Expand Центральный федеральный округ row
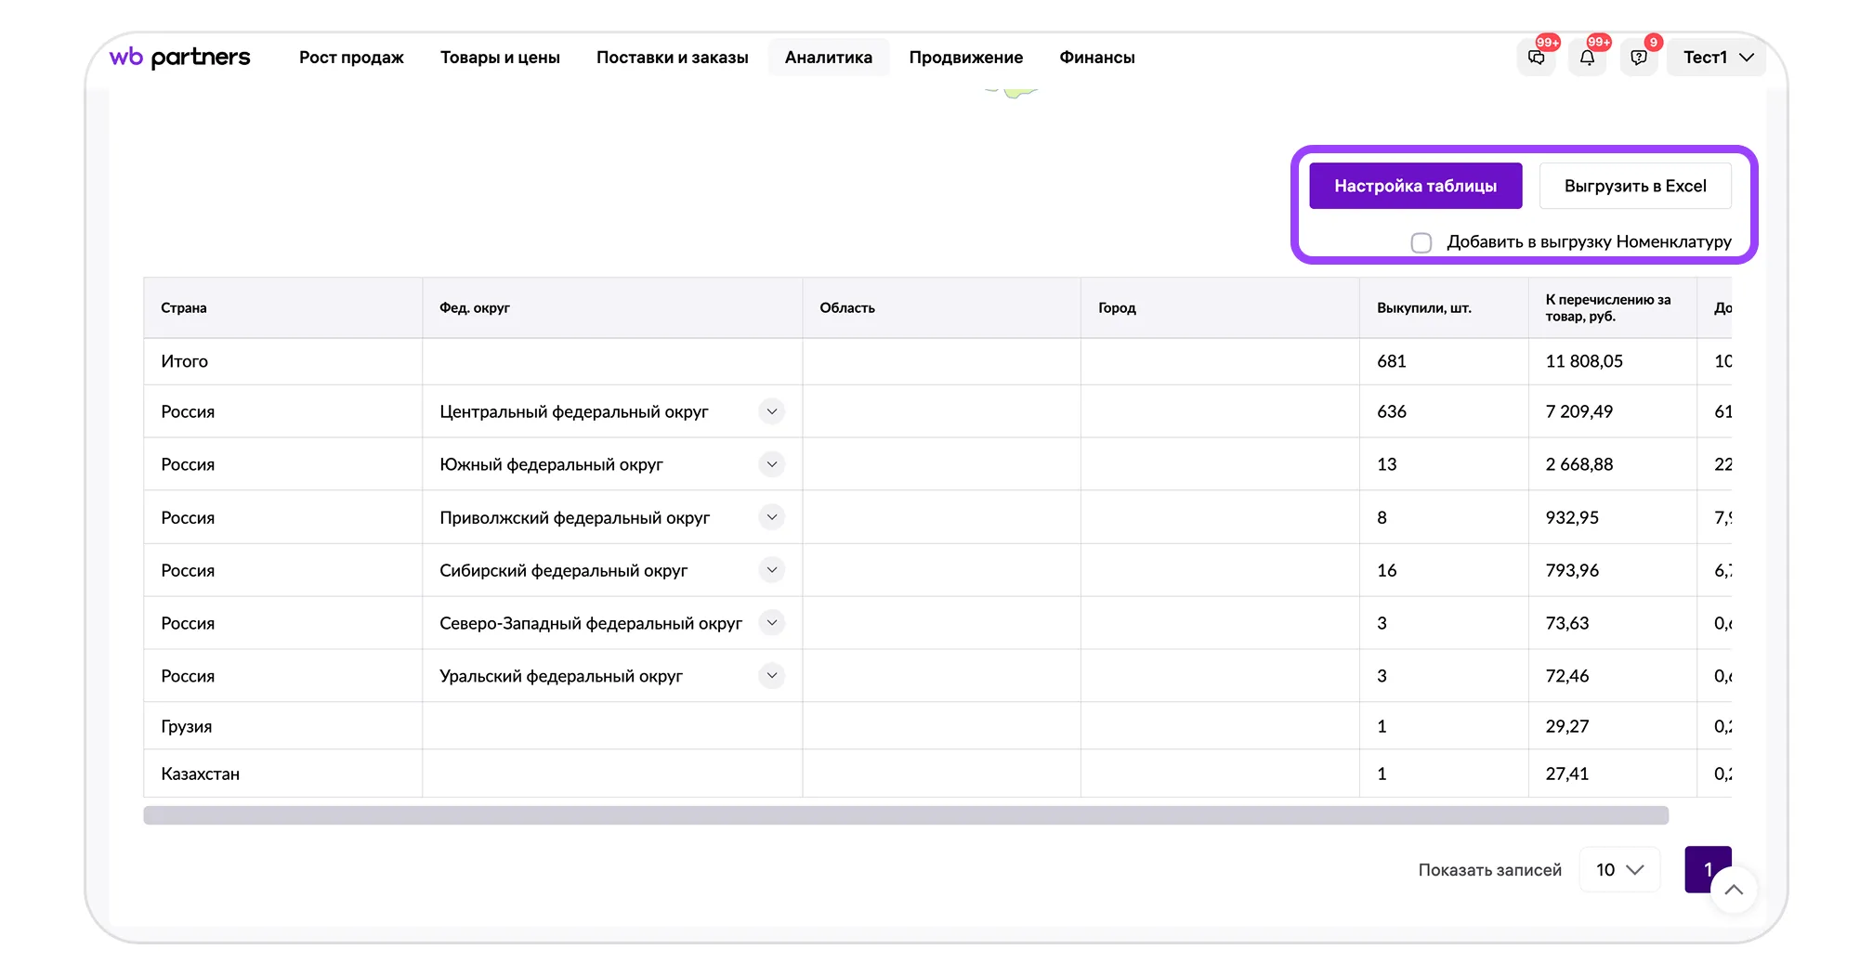The width and height of the screenshot is (1873, 975). [x=771, y=411]
